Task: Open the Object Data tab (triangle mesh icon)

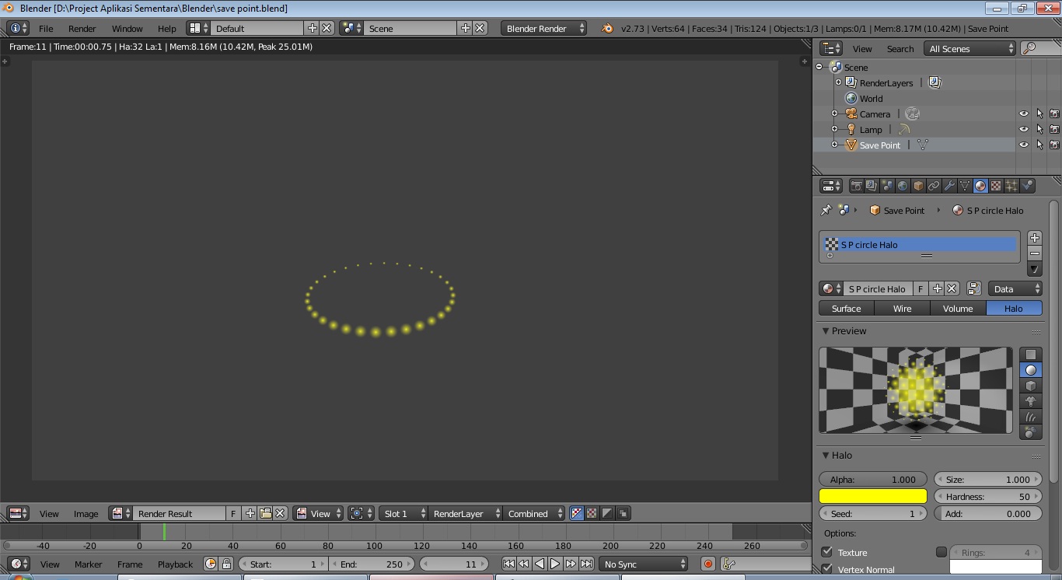Action: [x=965, y=186]
